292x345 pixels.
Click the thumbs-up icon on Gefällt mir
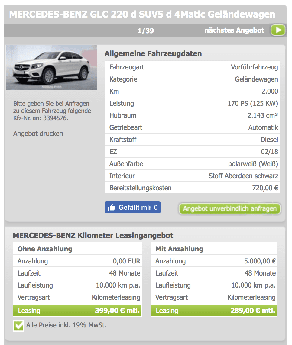(x=112, y=207)
